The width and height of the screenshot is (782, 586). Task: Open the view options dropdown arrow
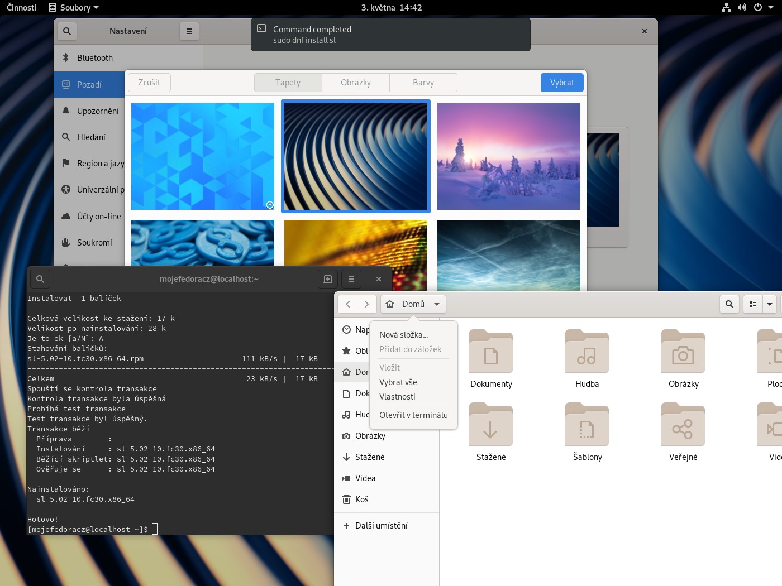click(770, 304)
